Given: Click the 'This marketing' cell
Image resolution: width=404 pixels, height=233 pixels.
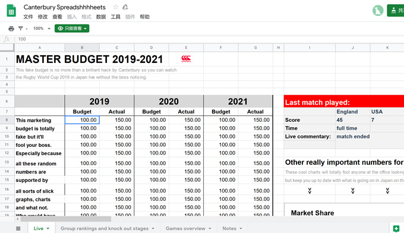Looking at the screenshot, I should pos(39,120).
